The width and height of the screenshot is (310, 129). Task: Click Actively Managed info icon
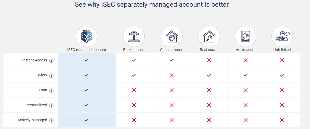(x=51, y=120)
